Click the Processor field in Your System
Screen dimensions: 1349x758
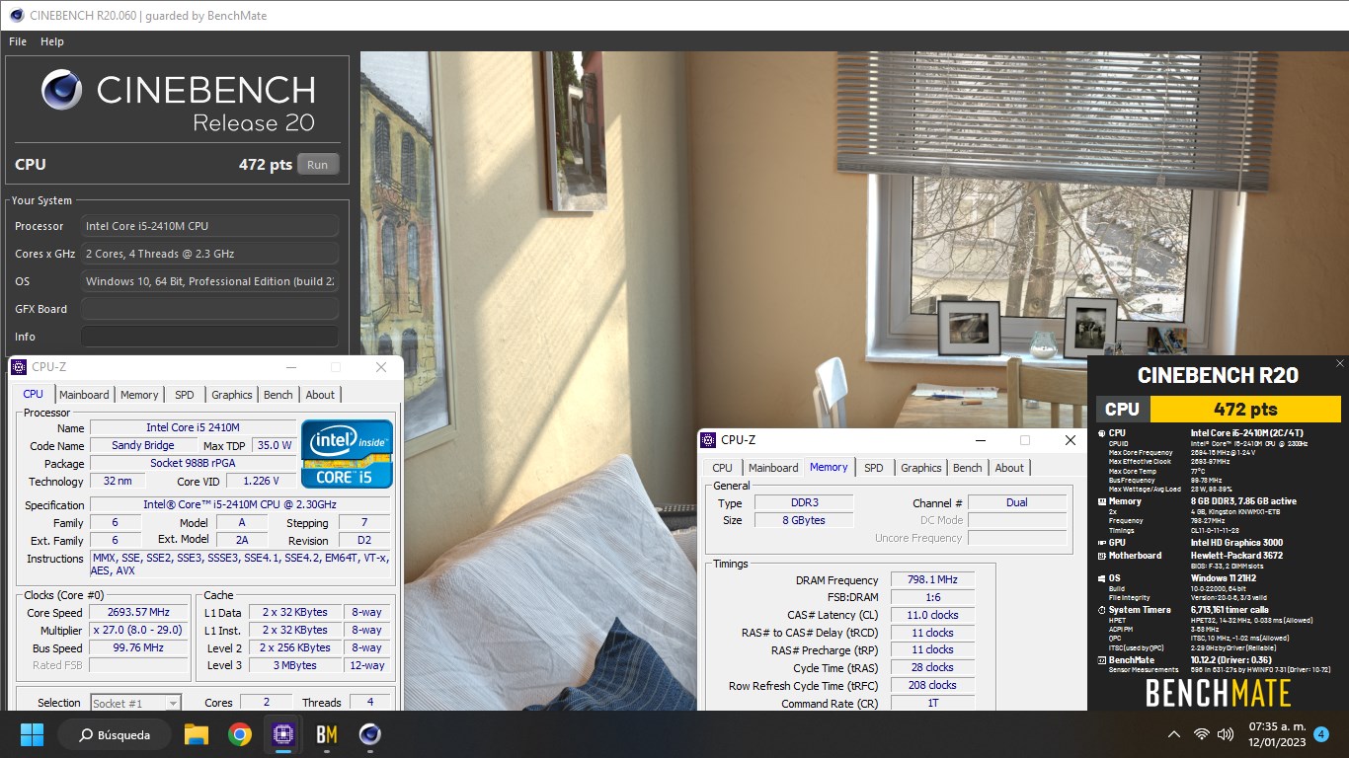pyautogui.click(x=209, y=226)
